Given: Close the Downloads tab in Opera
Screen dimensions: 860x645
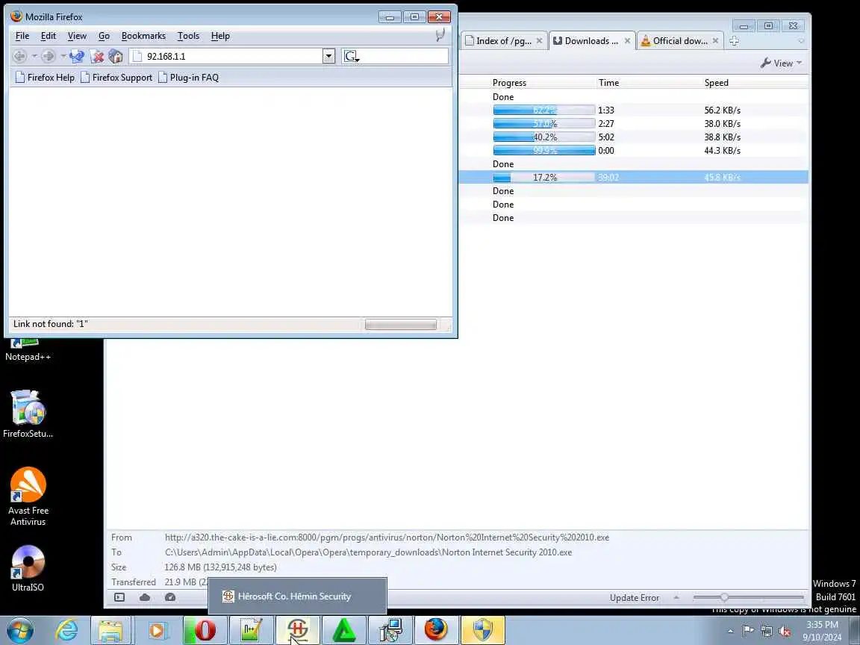Looking at the screenshot, I should coord(627,40).
